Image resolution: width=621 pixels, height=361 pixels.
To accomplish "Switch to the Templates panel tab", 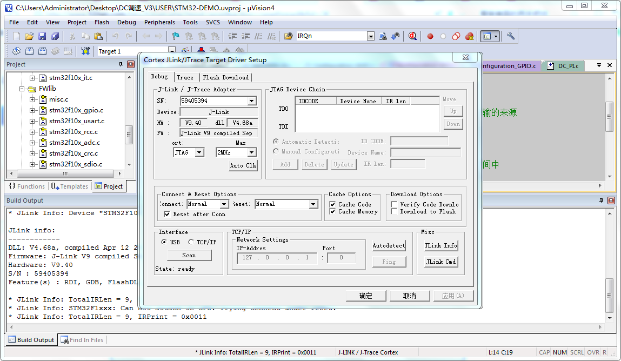I will coord(70,186).
